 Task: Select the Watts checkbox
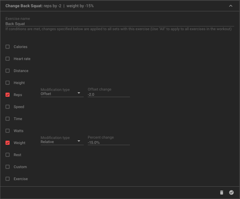coord(8,131)
